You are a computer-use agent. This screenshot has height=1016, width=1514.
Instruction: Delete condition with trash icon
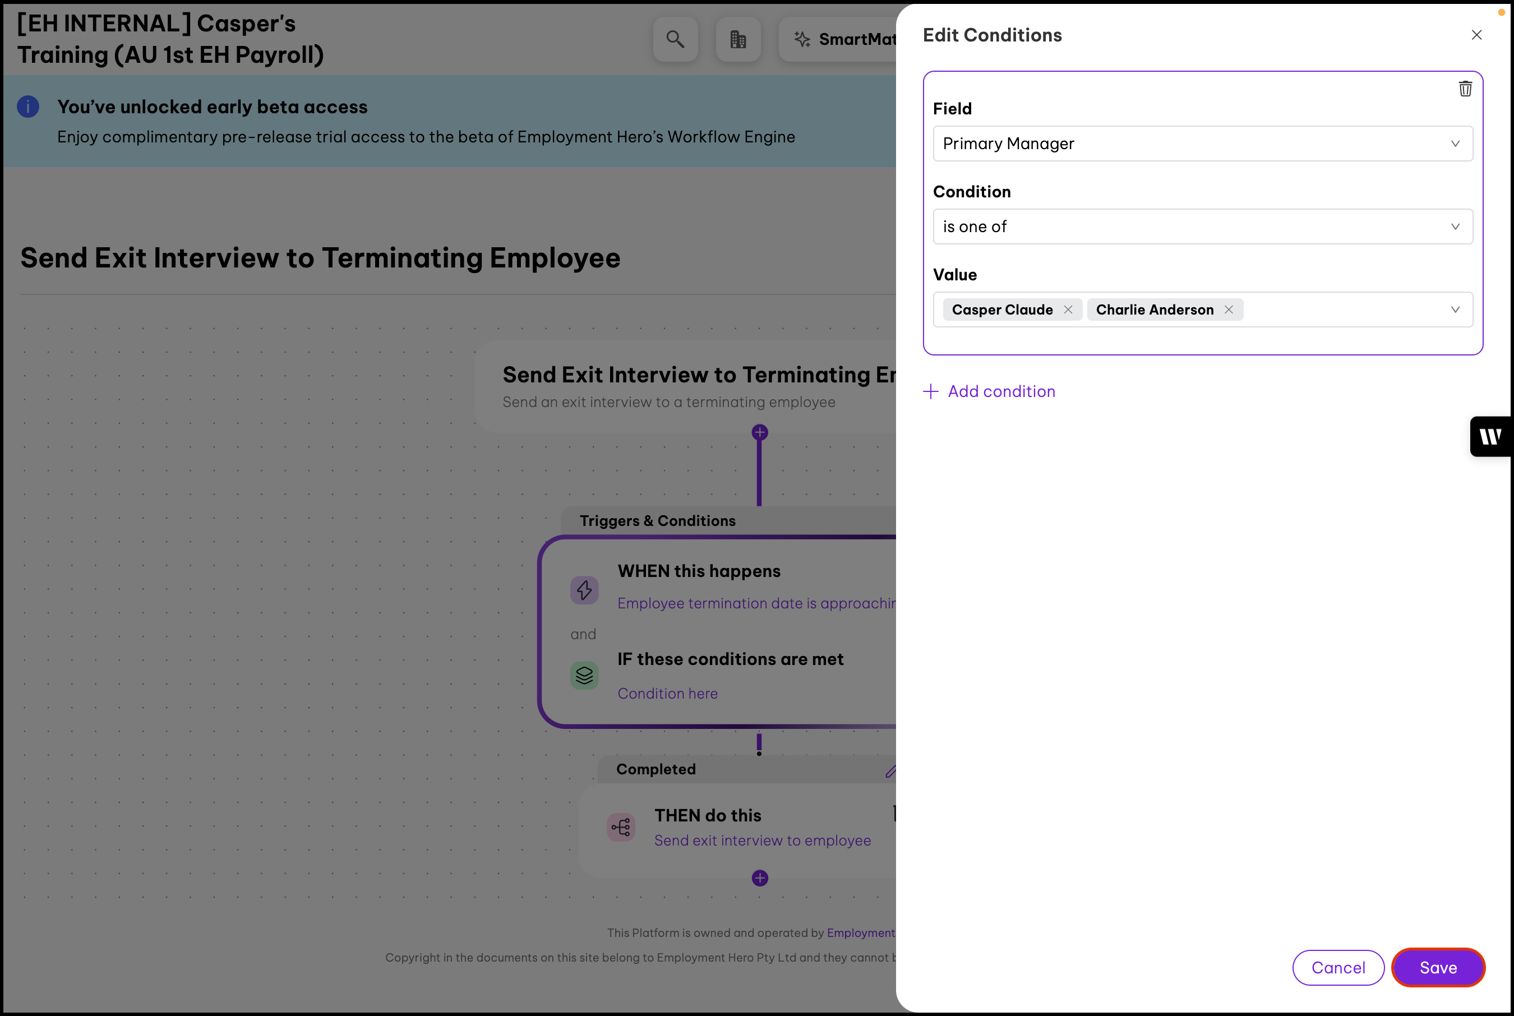click(1465, 89)
